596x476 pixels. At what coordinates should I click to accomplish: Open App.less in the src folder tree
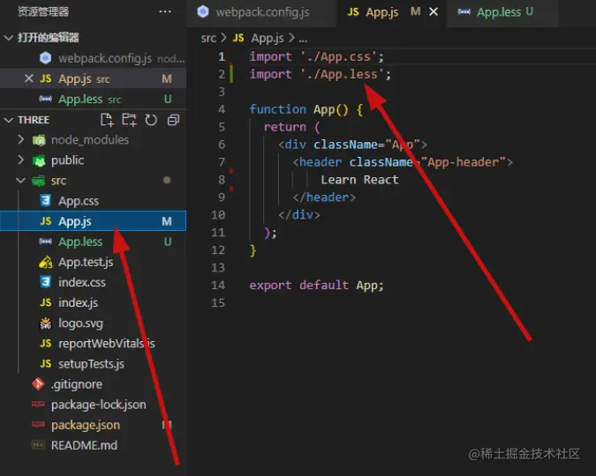(x=93, y=242)
